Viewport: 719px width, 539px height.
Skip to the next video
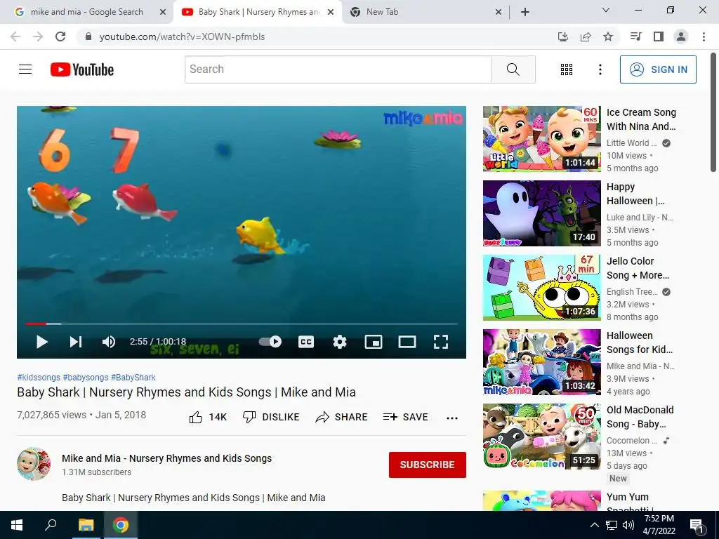tap(76, 342)
